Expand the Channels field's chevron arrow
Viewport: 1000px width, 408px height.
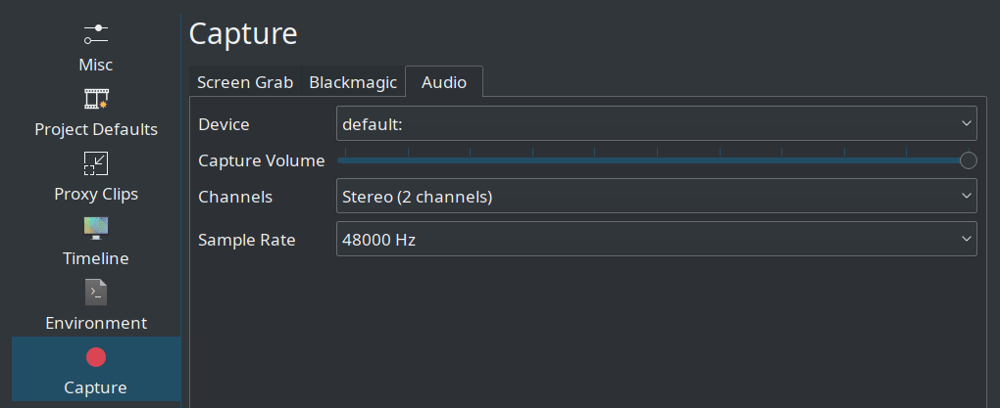point(967,196)
